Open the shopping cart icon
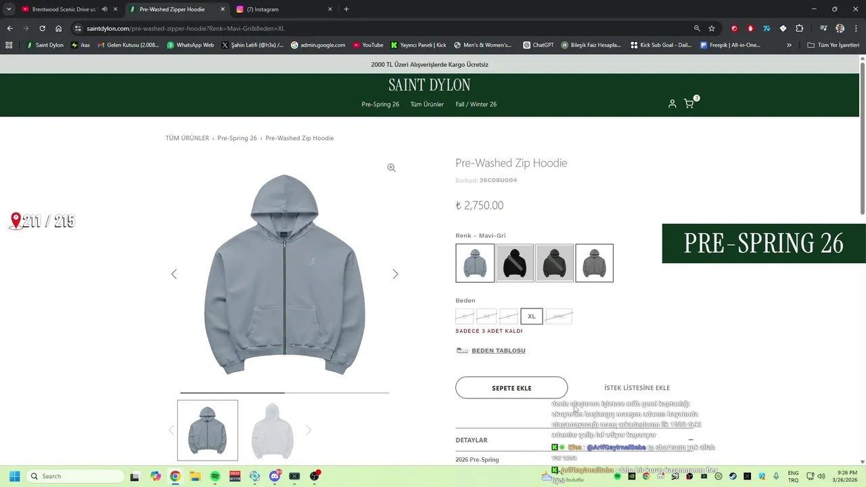Viewport: 866px width, 487px height. [x=689, y=103]
